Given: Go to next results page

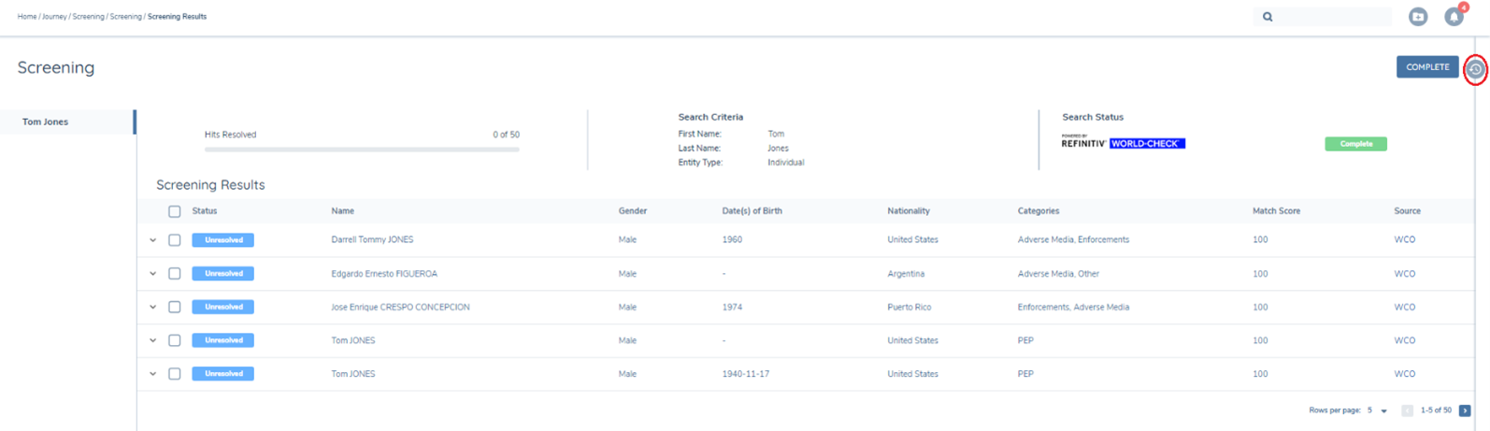Looking at the screenshot, I should (x=1465, y=410).
